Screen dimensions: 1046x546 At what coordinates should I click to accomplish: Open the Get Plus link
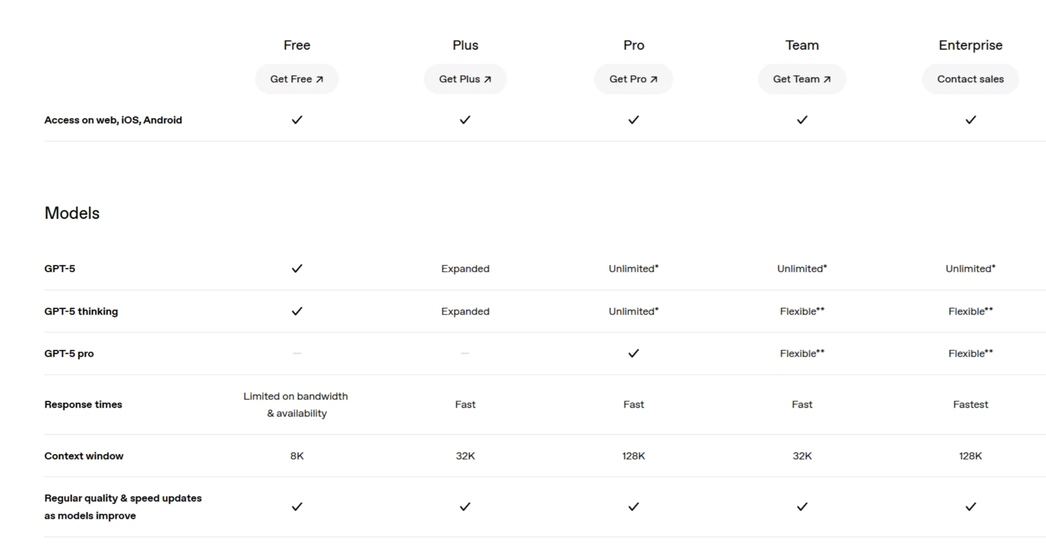[x=465, y=79]
